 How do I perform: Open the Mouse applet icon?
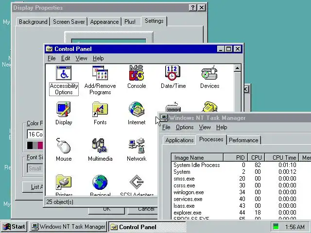tap(64, 146)
